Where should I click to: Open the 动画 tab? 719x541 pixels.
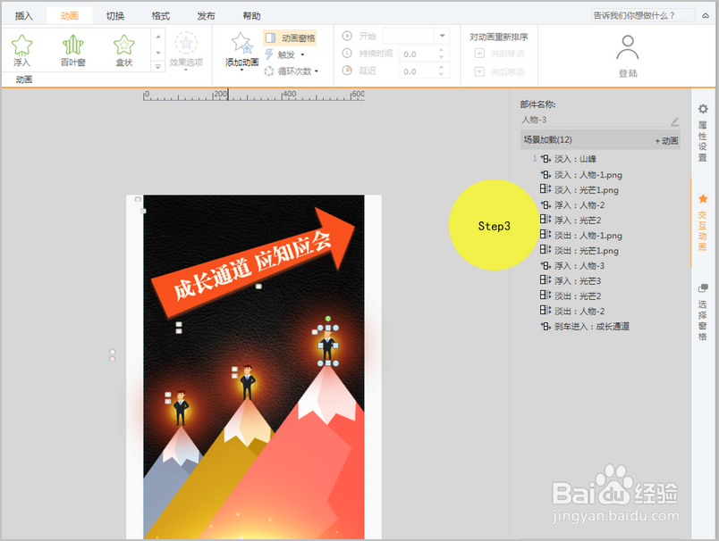(x=69, y=16)
